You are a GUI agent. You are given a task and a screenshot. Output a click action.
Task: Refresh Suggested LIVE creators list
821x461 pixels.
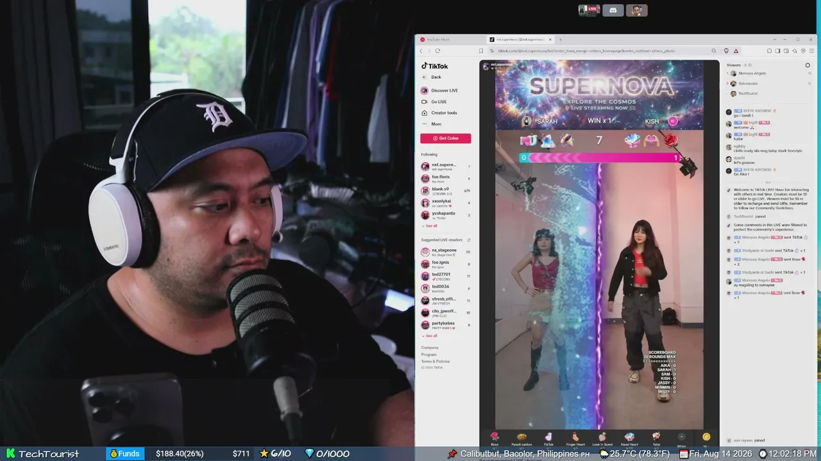[x=469, y=240]
